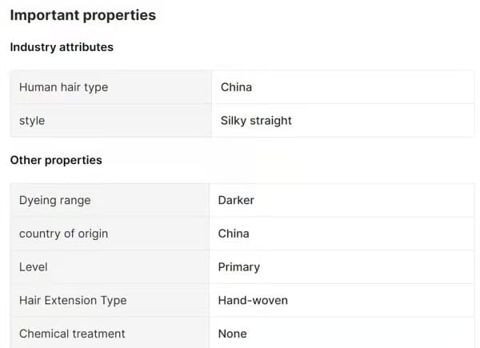The image size is (480, 348).
Task: Click the style label cell
Action: click(32, 121)
